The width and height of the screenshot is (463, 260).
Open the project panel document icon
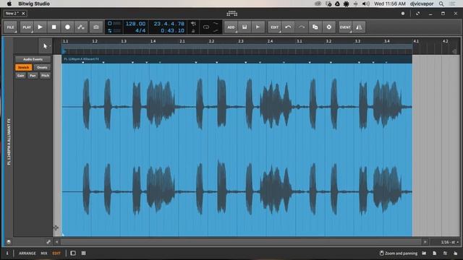(434, 253)
